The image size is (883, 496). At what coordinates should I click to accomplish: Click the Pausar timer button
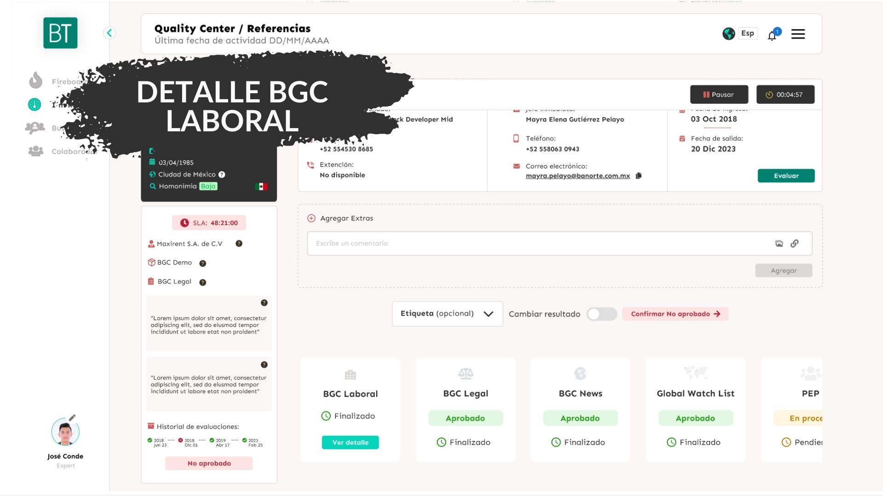point(719,95)
